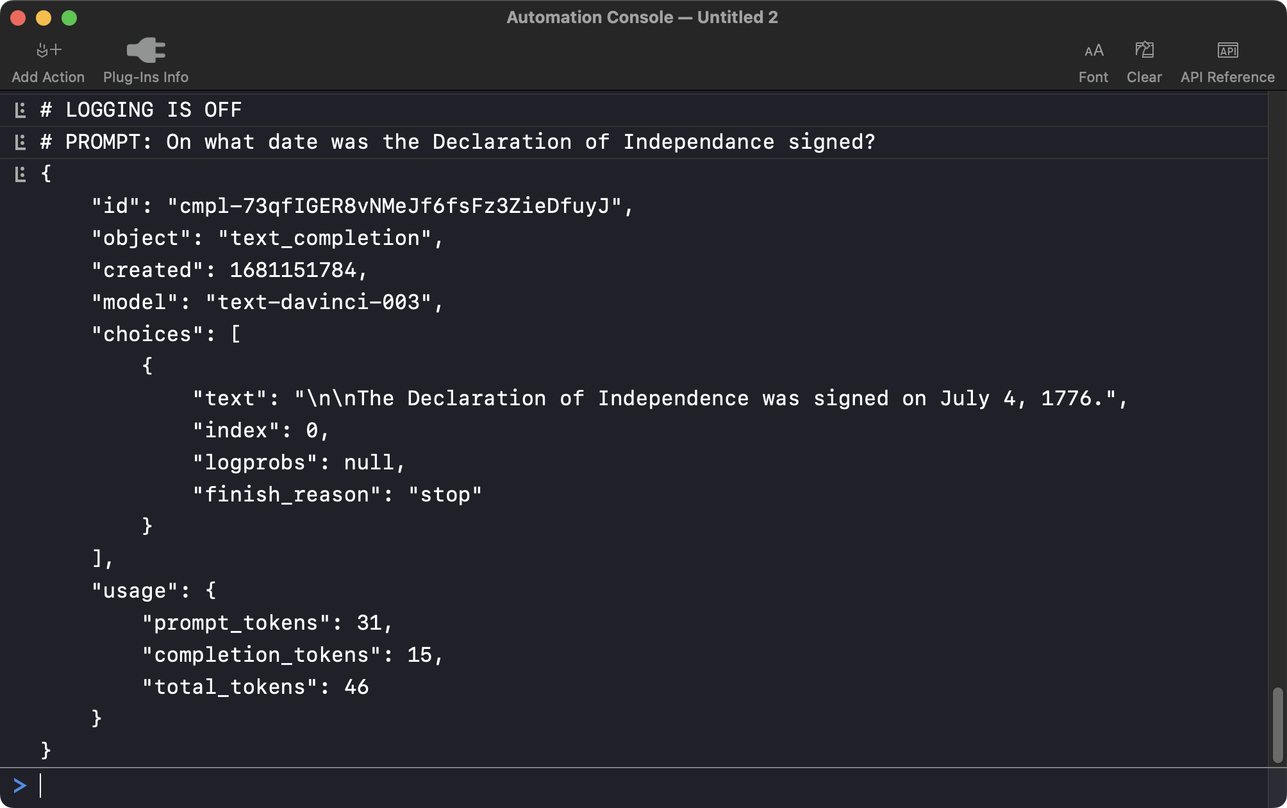Click the Add Action icon
The image size is (1287, 808).
(47, 48)
